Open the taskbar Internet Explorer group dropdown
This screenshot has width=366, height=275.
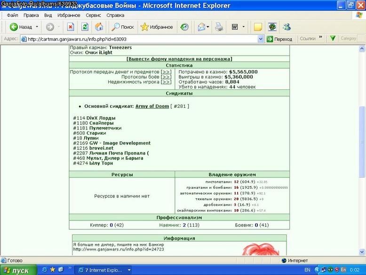pyautogui.click(x=129, y=270)
